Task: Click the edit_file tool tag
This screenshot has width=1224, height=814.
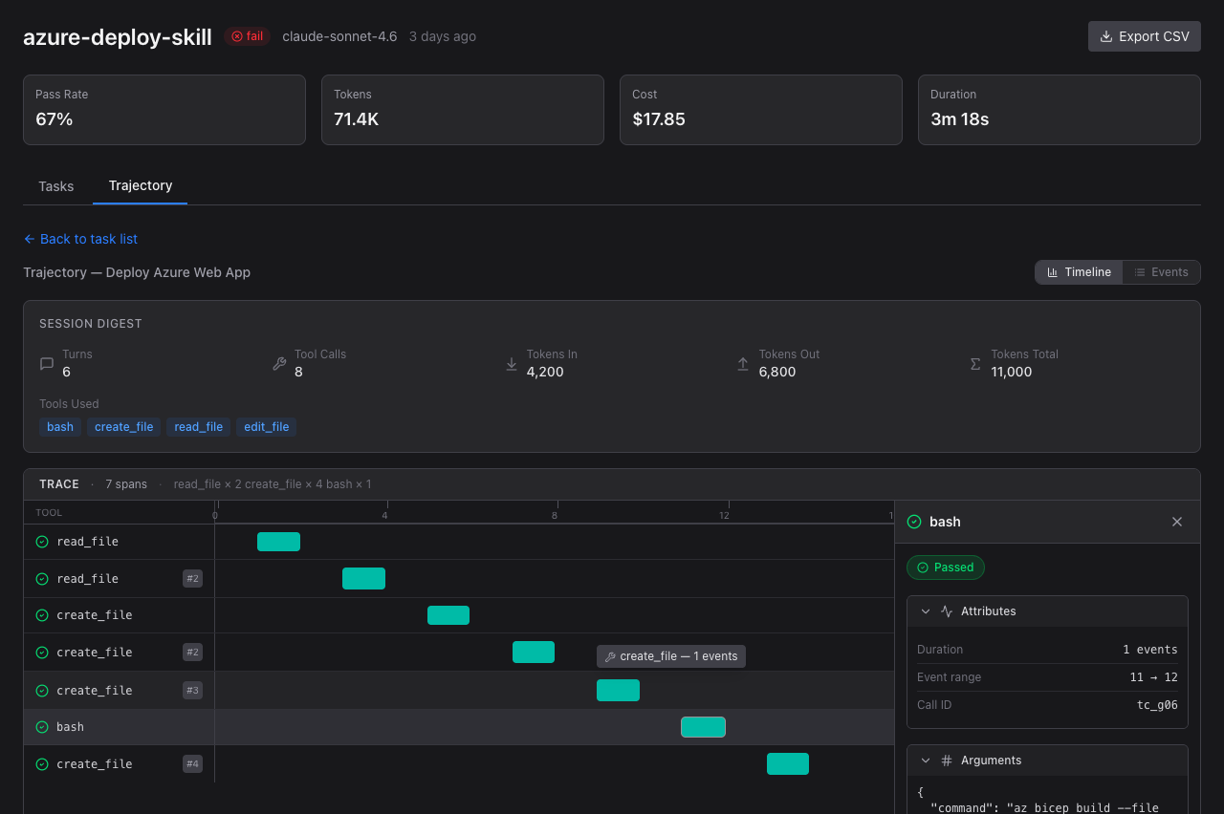Action: point(266,427)
